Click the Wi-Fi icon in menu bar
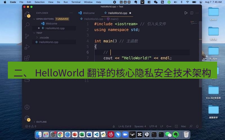This screenshot has width=225, height=140. coord(187,2)
